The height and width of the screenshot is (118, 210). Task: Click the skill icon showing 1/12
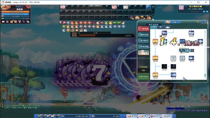pos(164,33)
